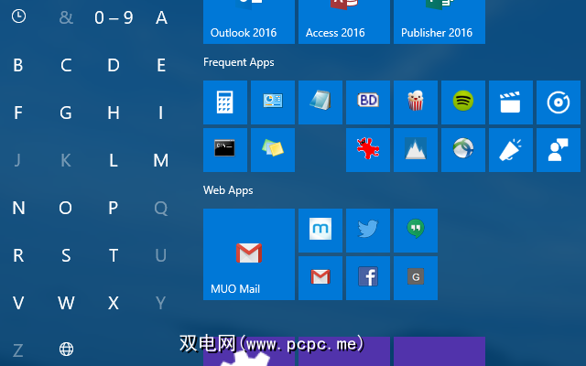The width and height of the screenshot is (586, 366).
Task: Jump to letter R apps
Action: coord(18,256)
